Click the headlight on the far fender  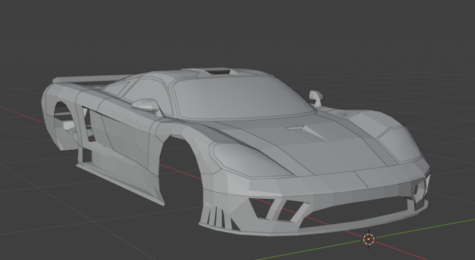[398, 139]
